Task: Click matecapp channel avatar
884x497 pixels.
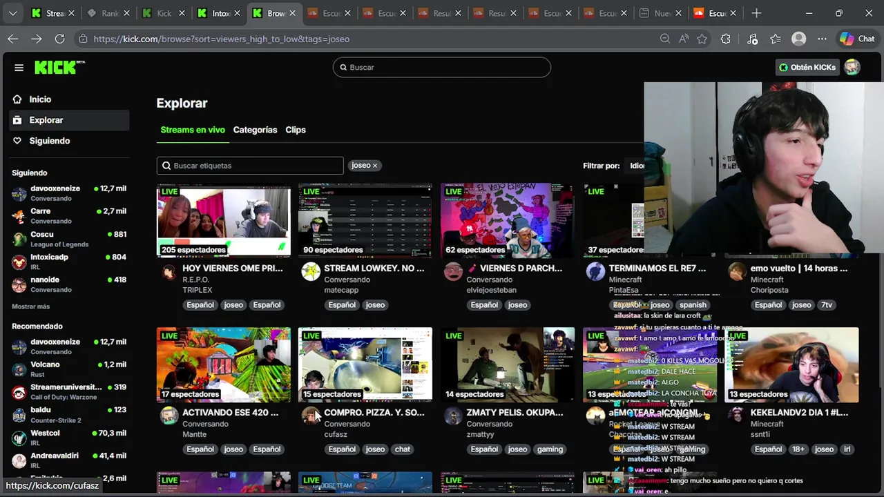Action: [311, 272]
